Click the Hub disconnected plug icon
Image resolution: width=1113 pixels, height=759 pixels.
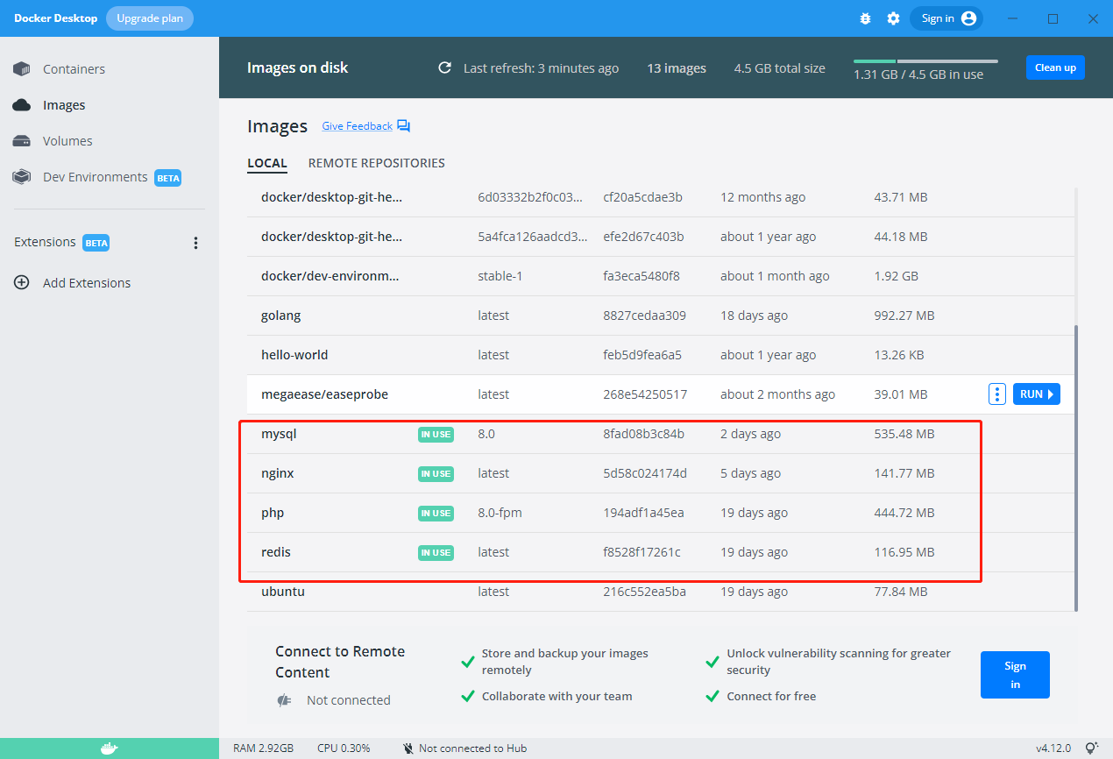click(408, 748)
